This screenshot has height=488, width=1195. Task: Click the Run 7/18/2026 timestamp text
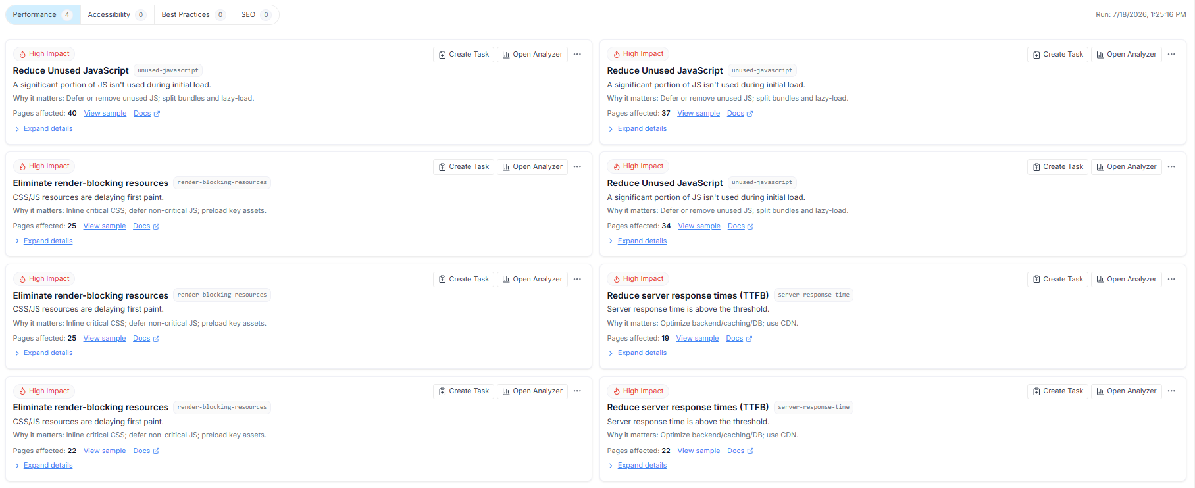tap(1140, 14)
